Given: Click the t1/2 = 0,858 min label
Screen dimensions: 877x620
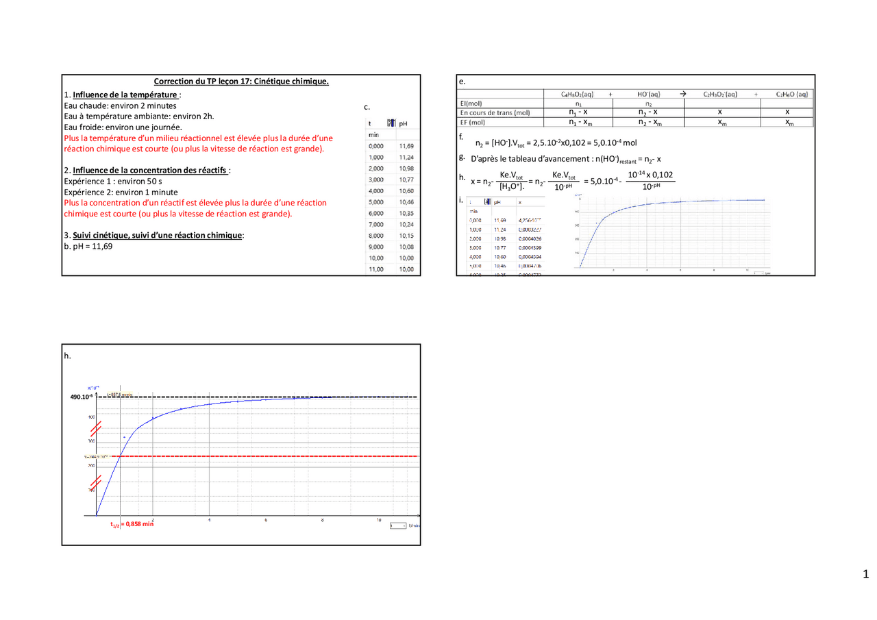Looking at the screenshot, I should (x=132, y=525).
